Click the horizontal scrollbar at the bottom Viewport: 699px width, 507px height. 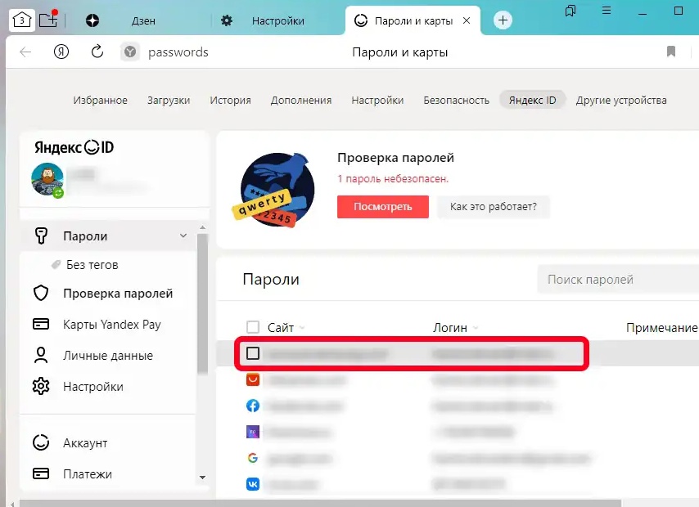pyautogui.click(x=320, y=504)
